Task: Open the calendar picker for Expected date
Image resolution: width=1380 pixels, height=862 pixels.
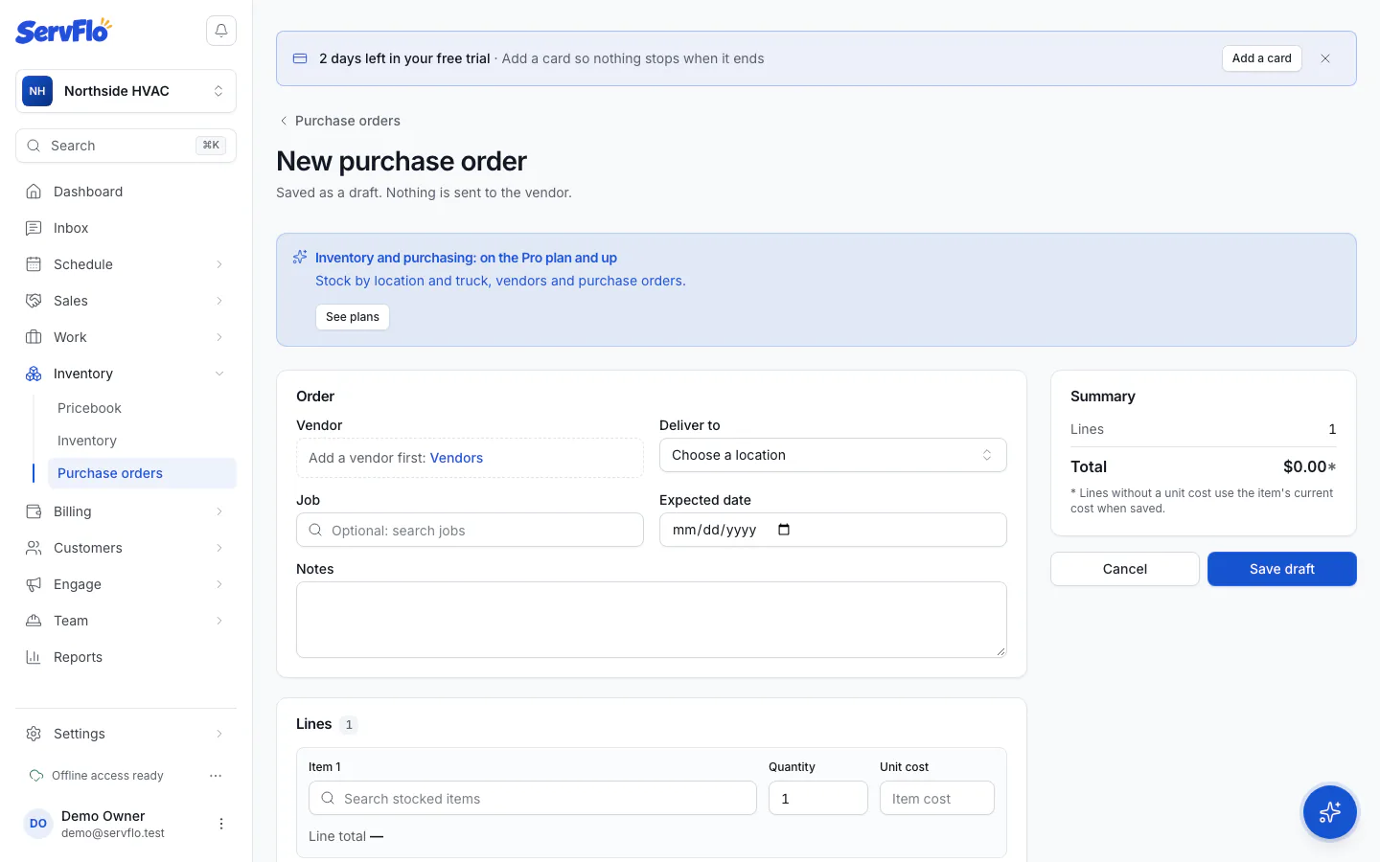Action: pos(784,530)
